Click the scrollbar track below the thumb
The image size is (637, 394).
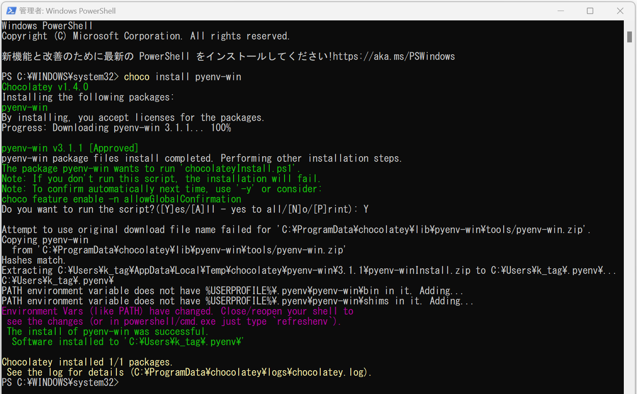630,212
